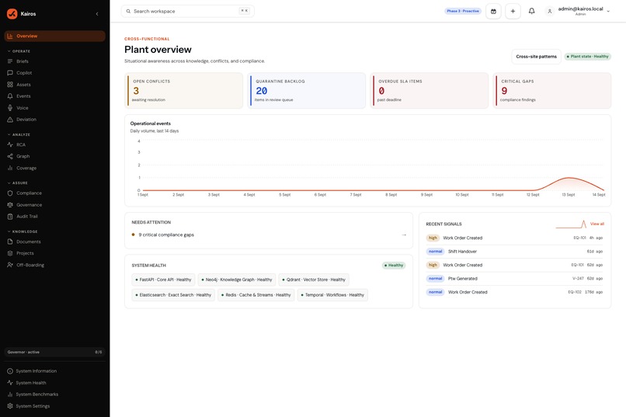The image size is (626, 417).
Task: Click the Search workspace field
Action: pyautogui.click(x=188, y=11)
